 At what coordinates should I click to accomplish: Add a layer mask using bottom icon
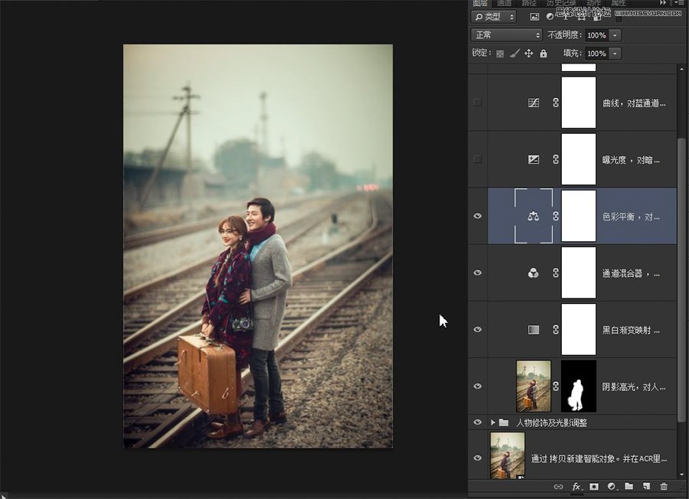pos(594,487)
